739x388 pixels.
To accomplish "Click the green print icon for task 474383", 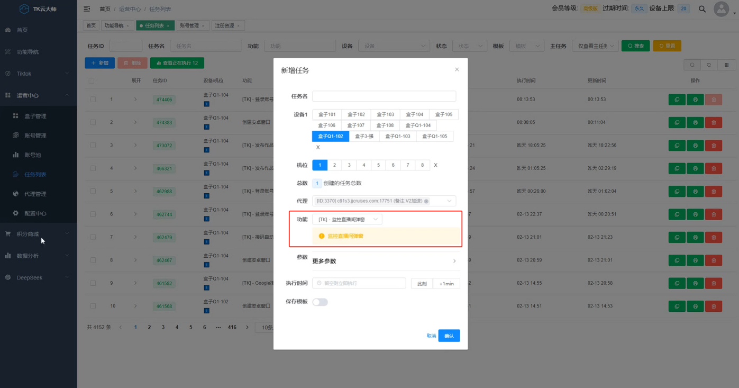I will coord(695,122).
